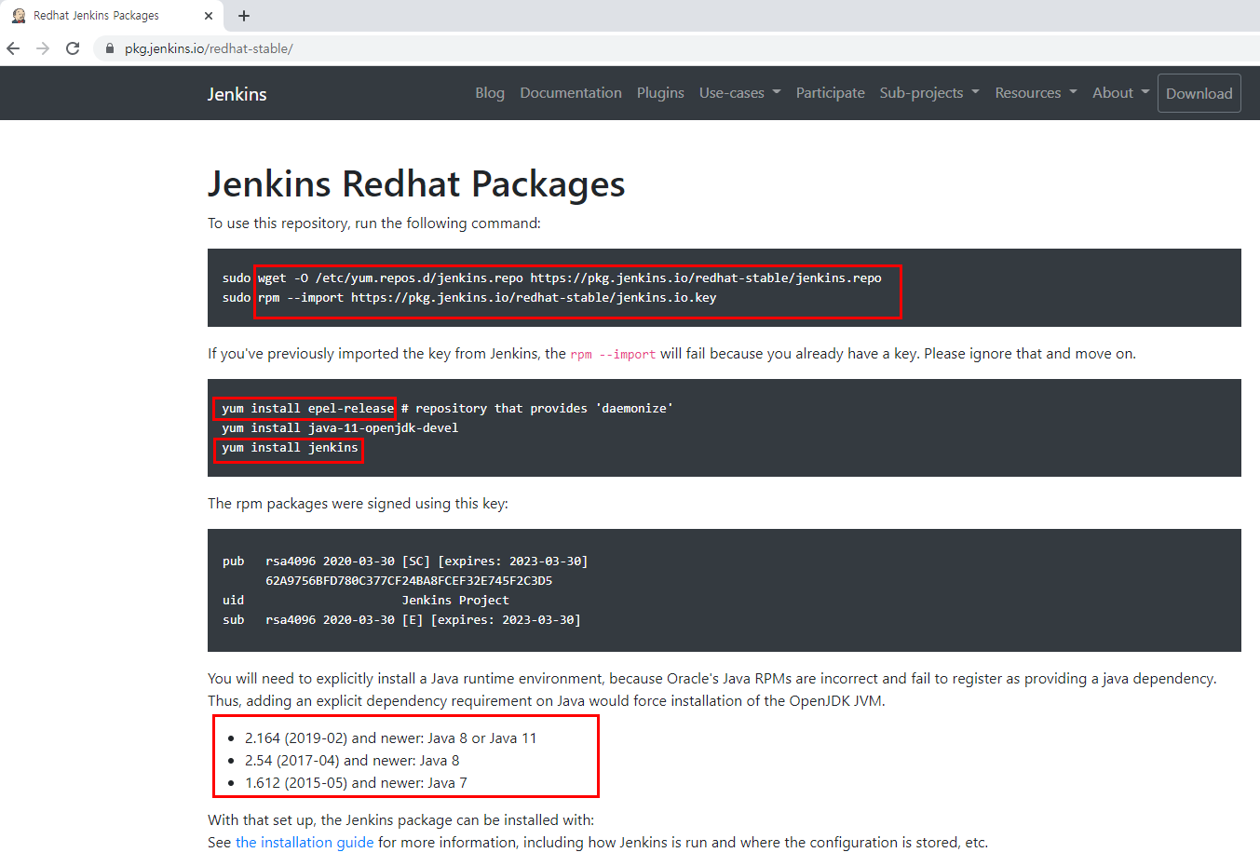Click the rpm --import jenkins.io.key command
1260x866 pixels.
tap(469, 298)
